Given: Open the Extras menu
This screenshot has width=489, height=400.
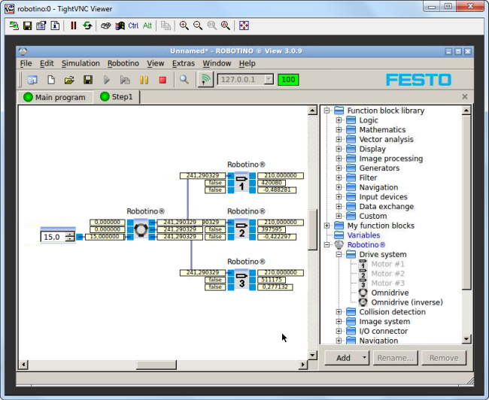Looking at the screenshot, I should (184, 63).
